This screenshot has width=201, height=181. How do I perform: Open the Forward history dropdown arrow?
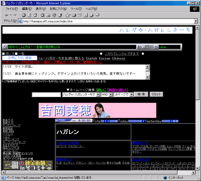coord(20,15)
